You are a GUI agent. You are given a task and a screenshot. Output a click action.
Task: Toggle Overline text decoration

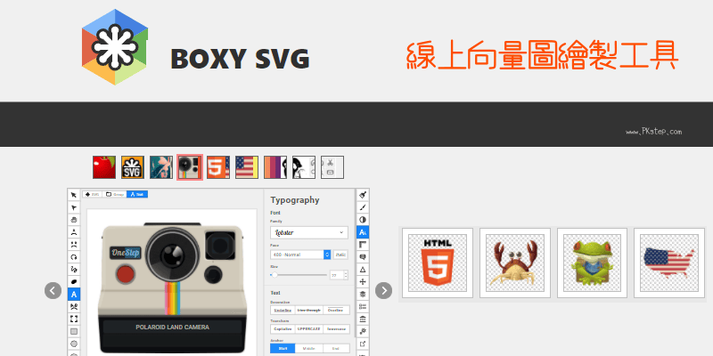coord(336,310)
